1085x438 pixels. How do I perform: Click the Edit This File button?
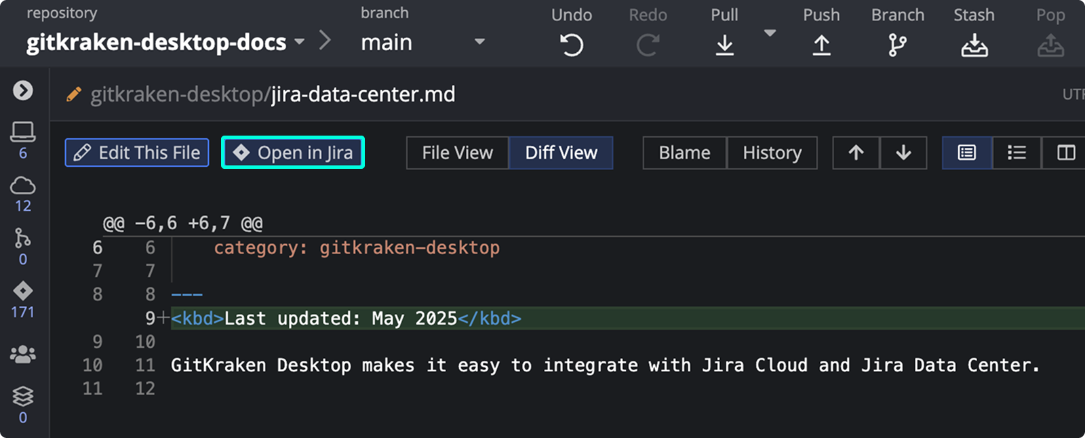pyautogui.click(x=137, y=153)
